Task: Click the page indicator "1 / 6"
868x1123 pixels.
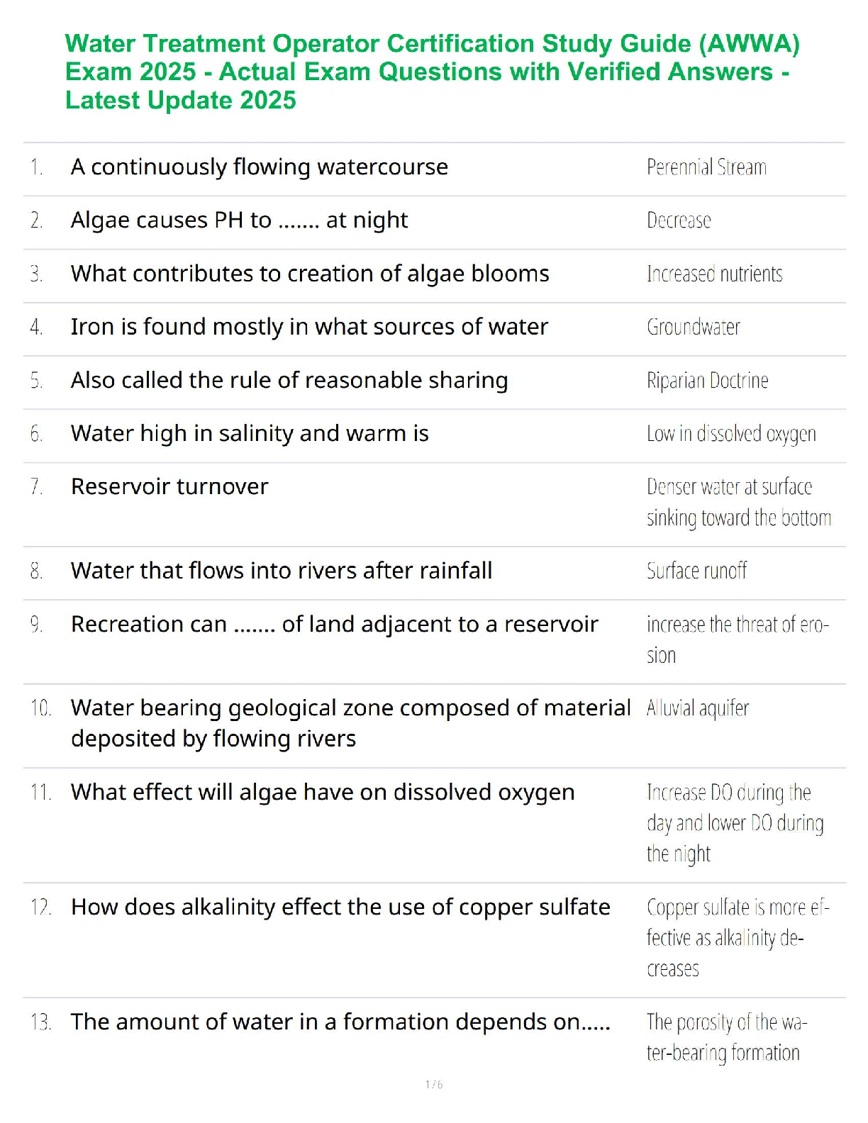Action: pyautogui.click(x=434, y=1085)
